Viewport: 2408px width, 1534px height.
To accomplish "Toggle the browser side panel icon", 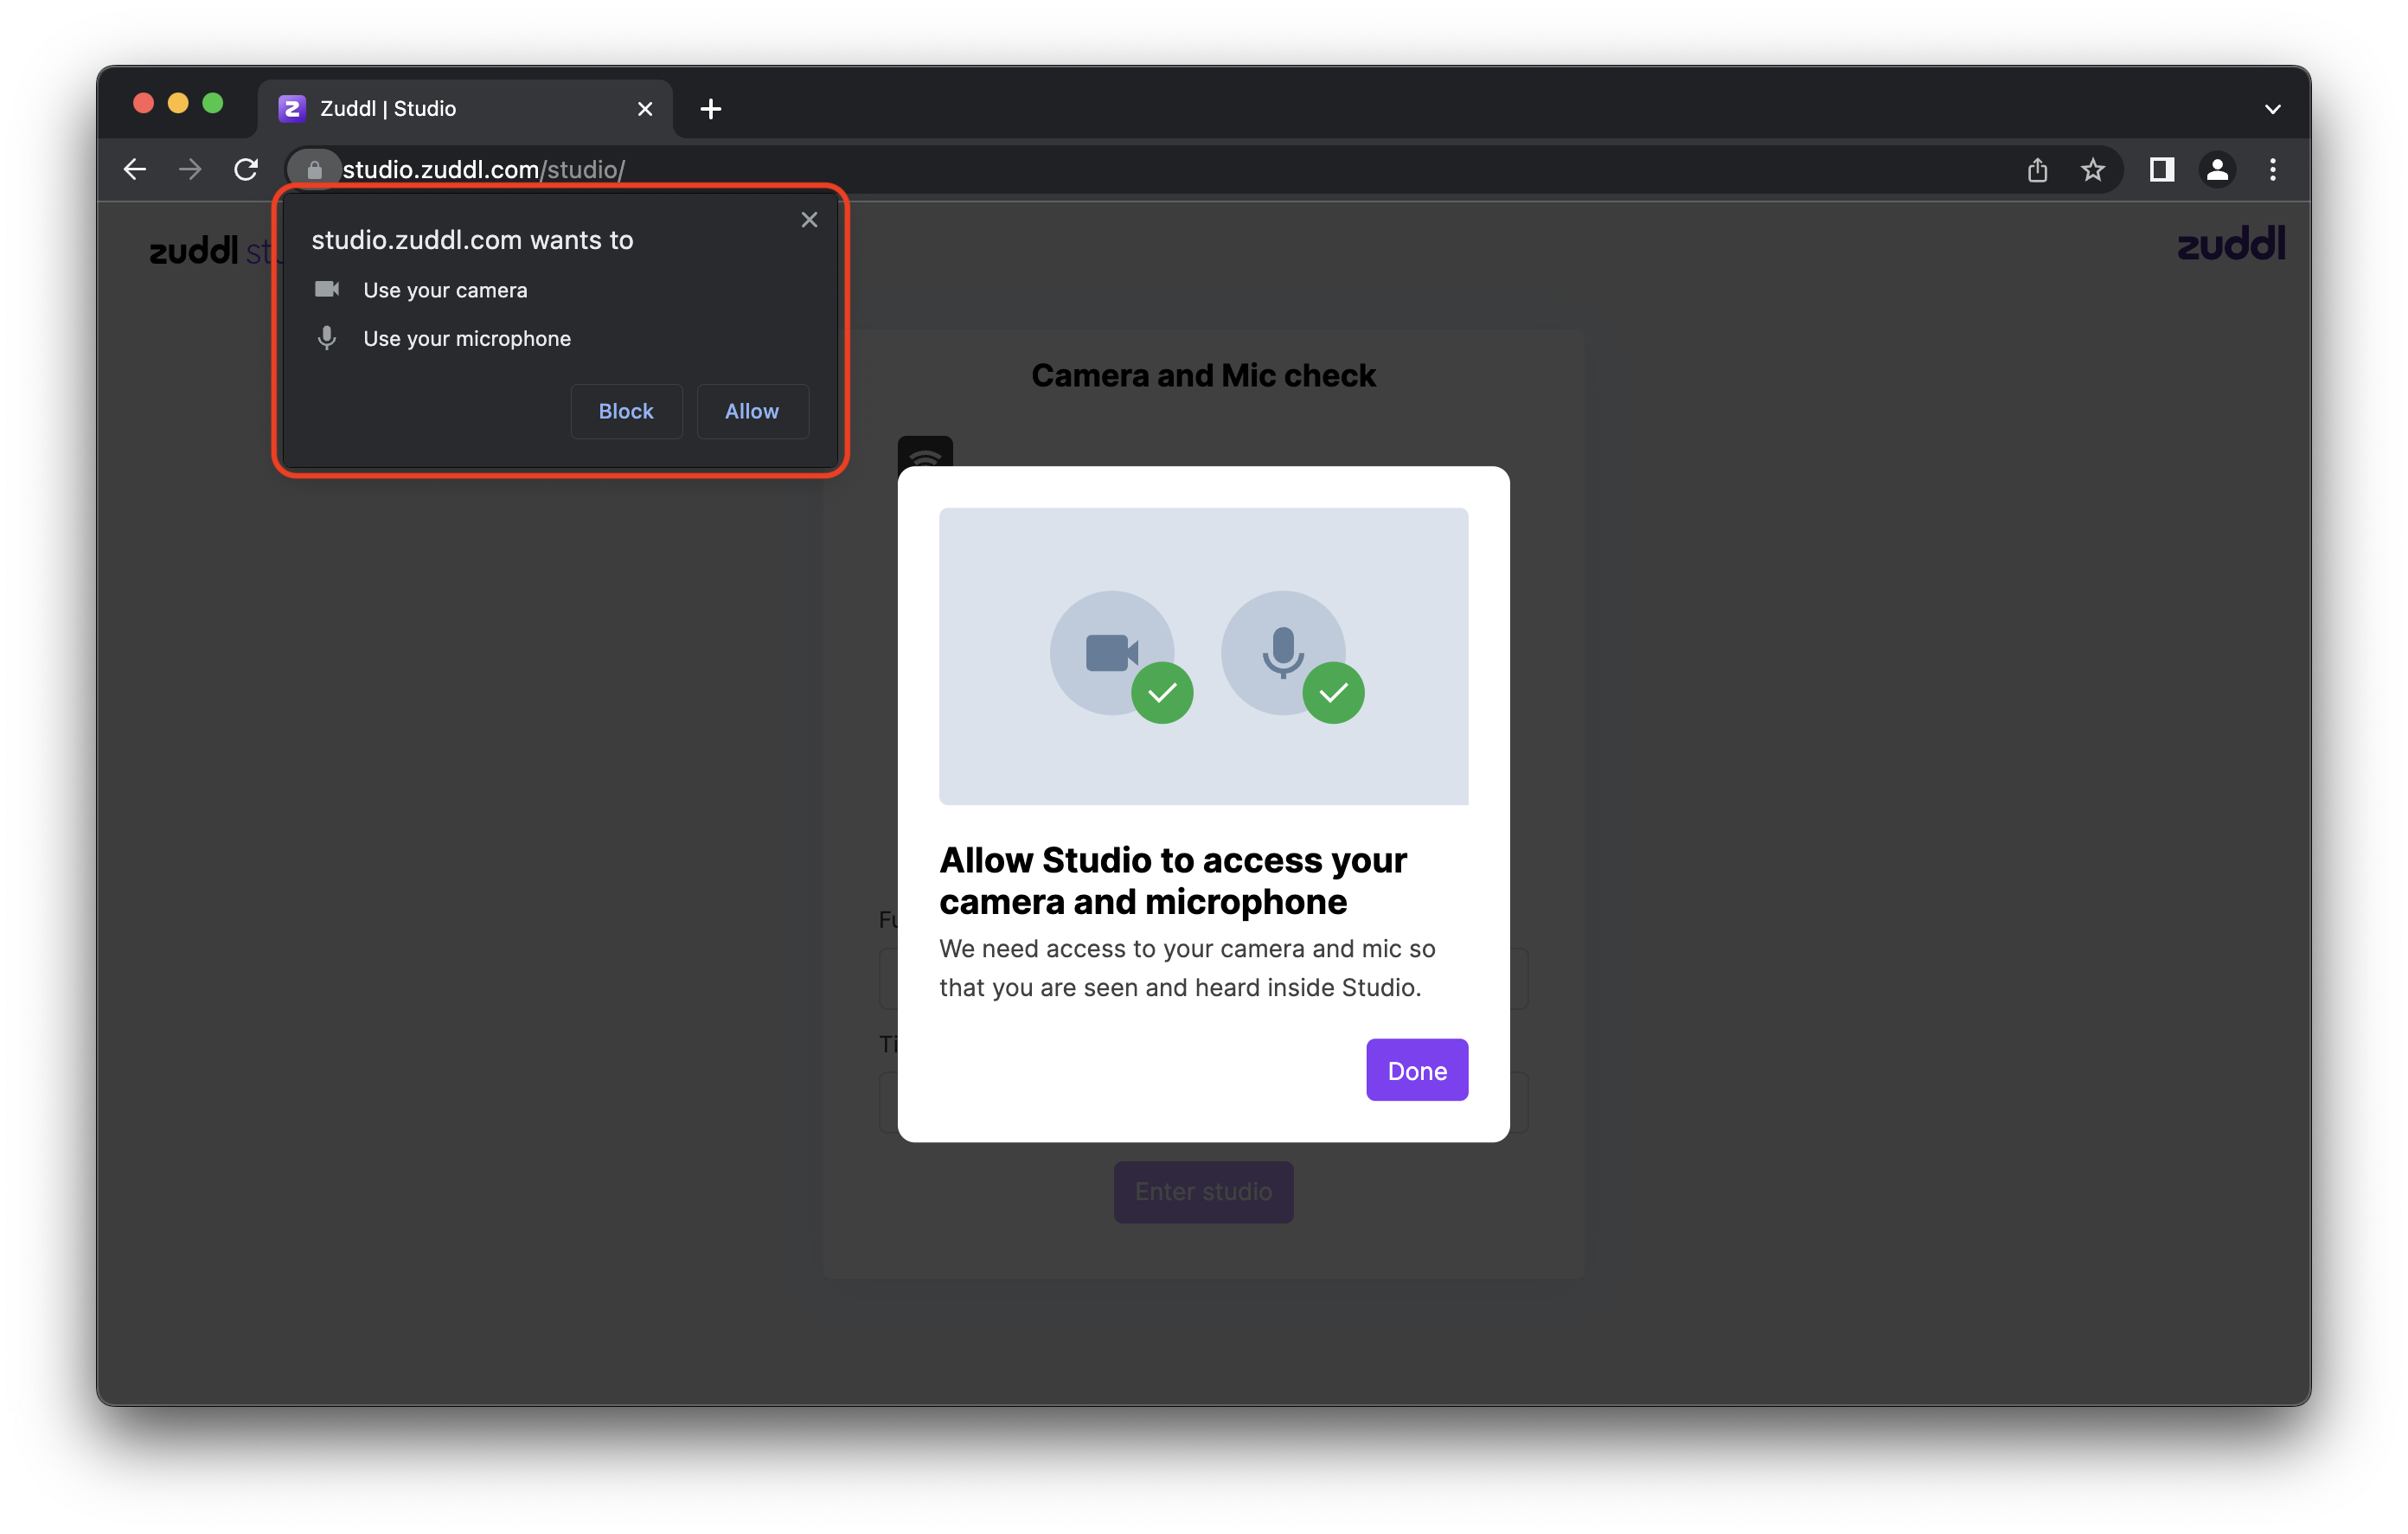I will (2161, 170).
